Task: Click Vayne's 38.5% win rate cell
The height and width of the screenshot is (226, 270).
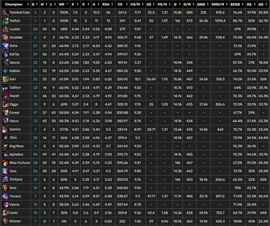Action: tap(64, 204)
